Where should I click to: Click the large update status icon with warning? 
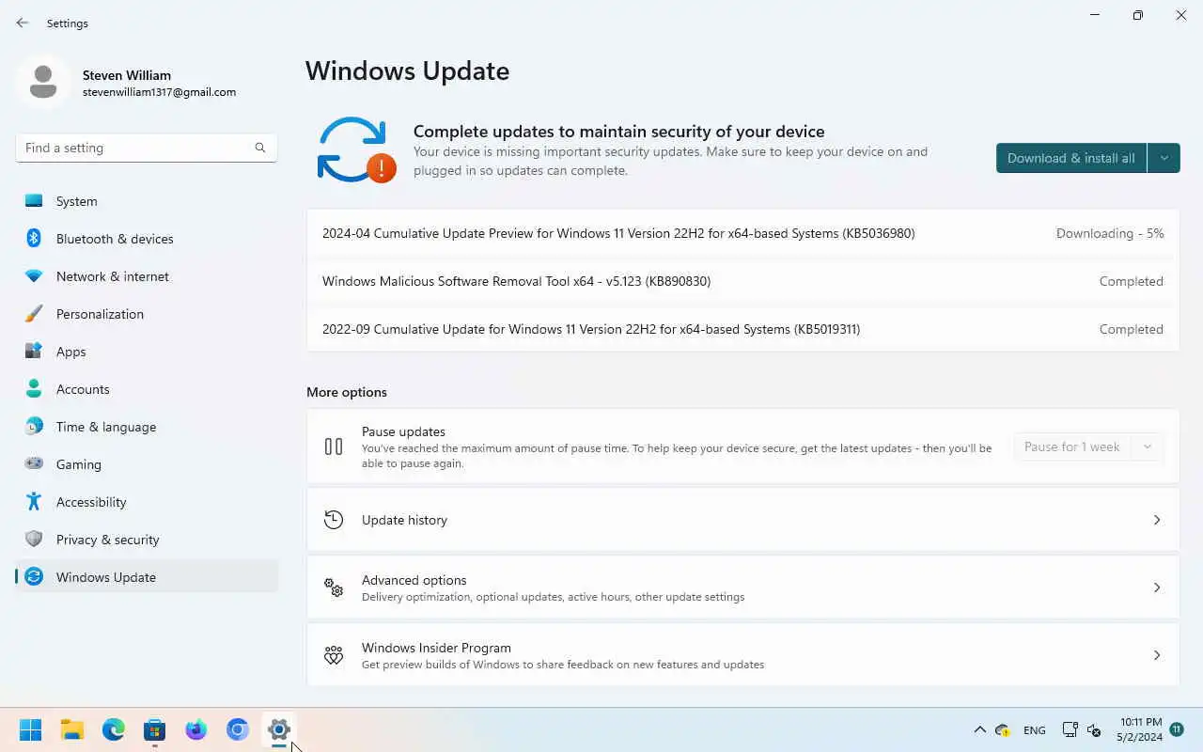point(355,150)
